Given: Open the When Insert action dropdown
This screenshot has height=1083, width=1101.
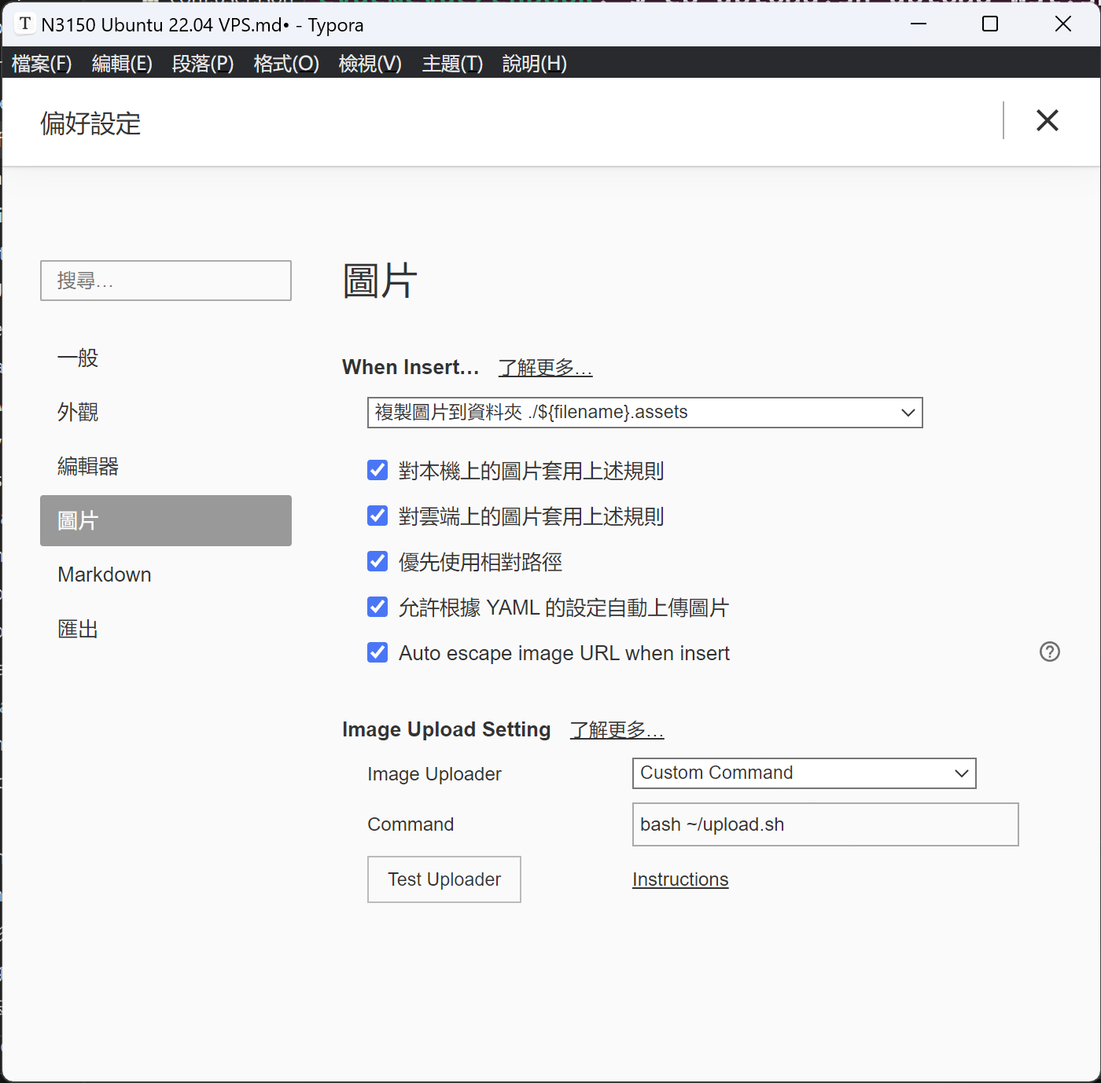Looking at the screenshot, I should click(x=644, y=413).
